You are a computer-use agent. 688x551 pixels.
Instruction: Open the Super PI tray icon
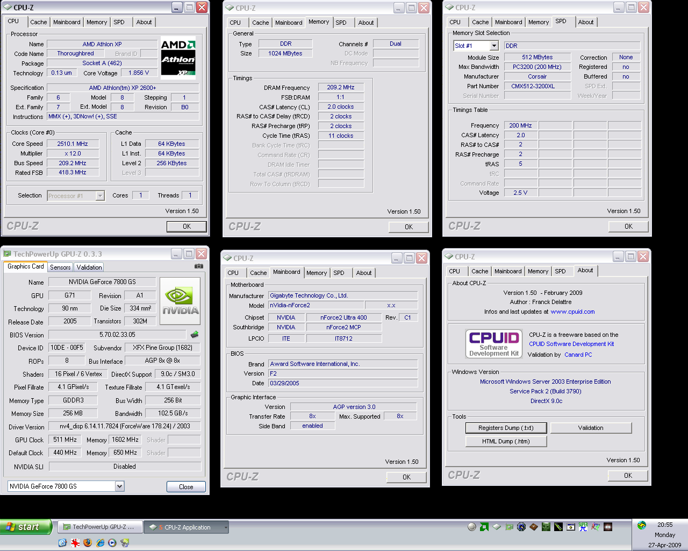[583, 527]
